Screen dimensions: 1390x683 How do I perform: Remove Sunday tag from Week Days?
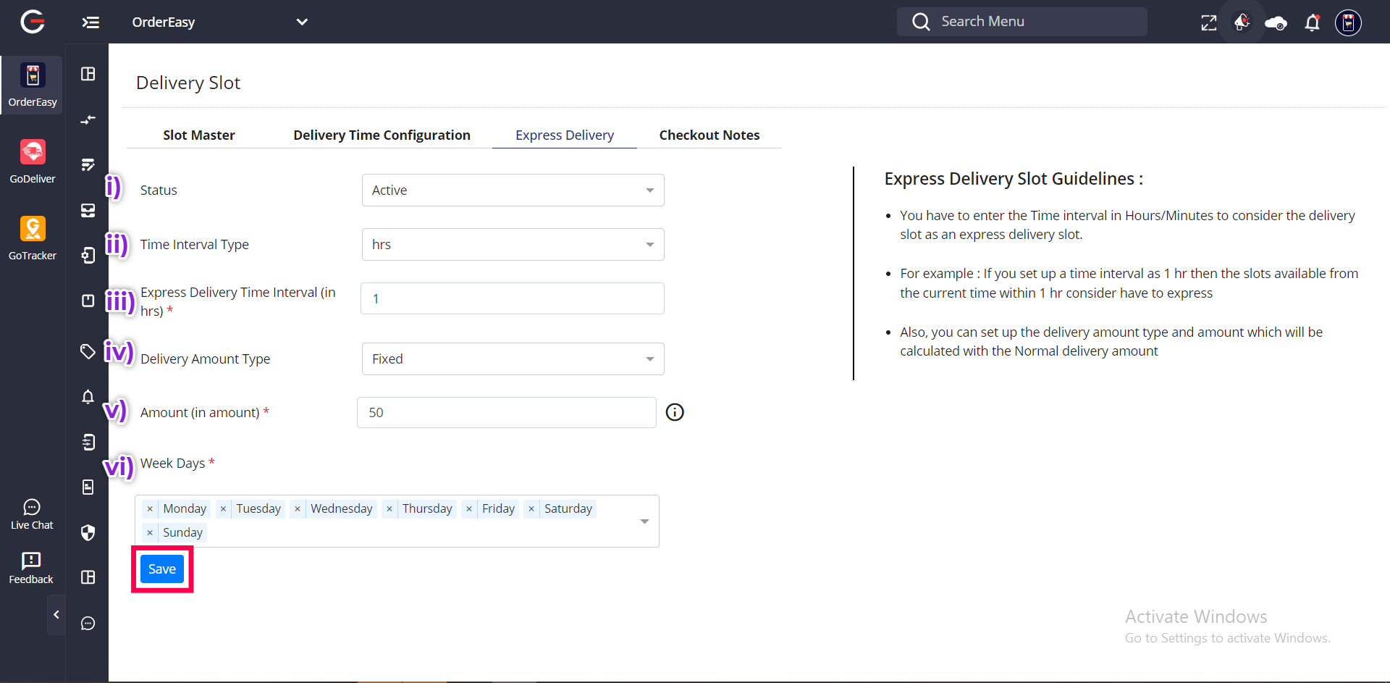pyautogui.click(x=150, y=533)
